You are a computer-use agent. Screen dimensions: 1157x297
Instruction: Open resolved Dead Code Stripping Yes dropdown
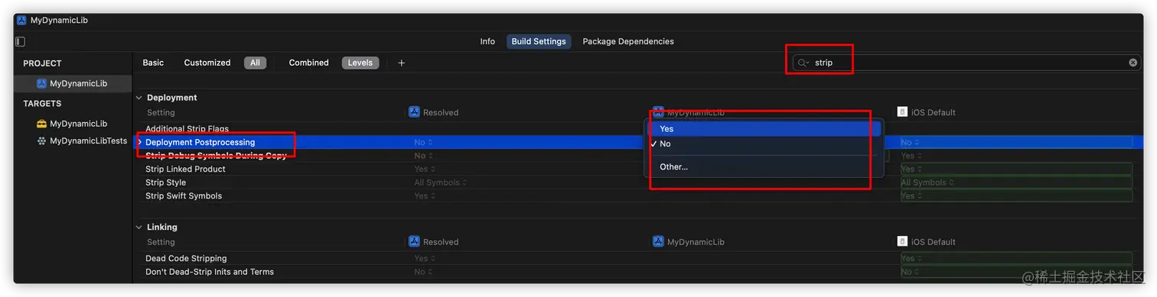click(x=424, y=258)
